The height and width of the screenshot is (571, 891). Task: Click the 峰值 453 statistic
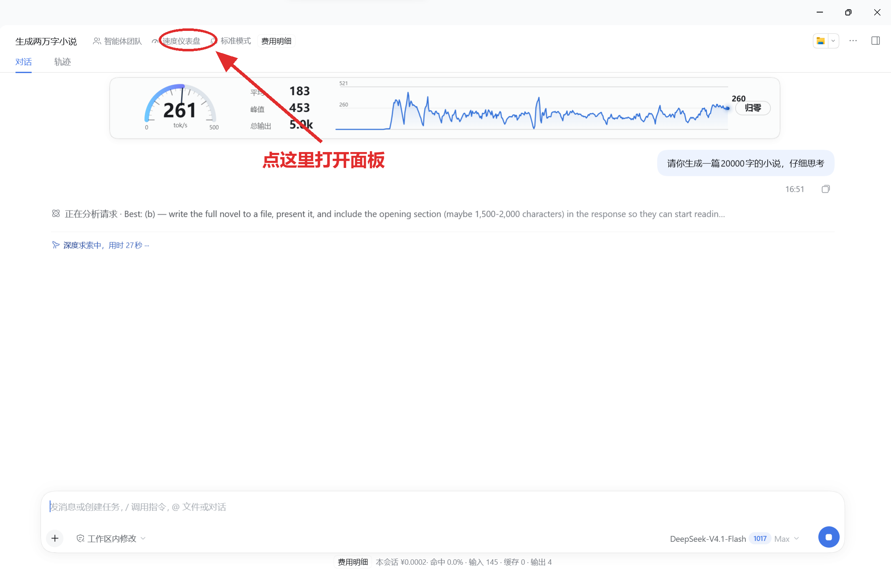coord(280,108)
